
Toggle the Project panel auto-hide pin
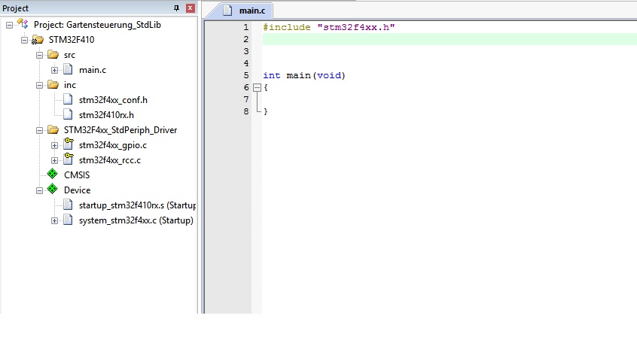coord(176,8)
